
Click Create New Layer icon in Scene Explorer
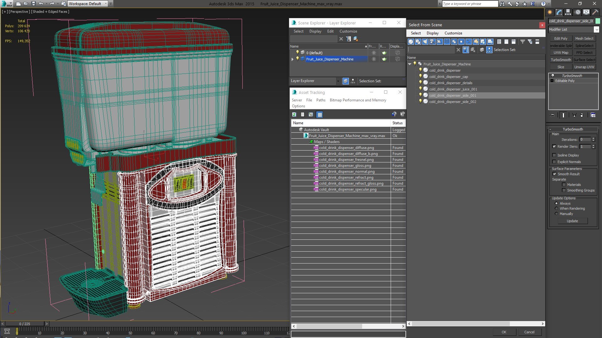click(x=356, y=39)
